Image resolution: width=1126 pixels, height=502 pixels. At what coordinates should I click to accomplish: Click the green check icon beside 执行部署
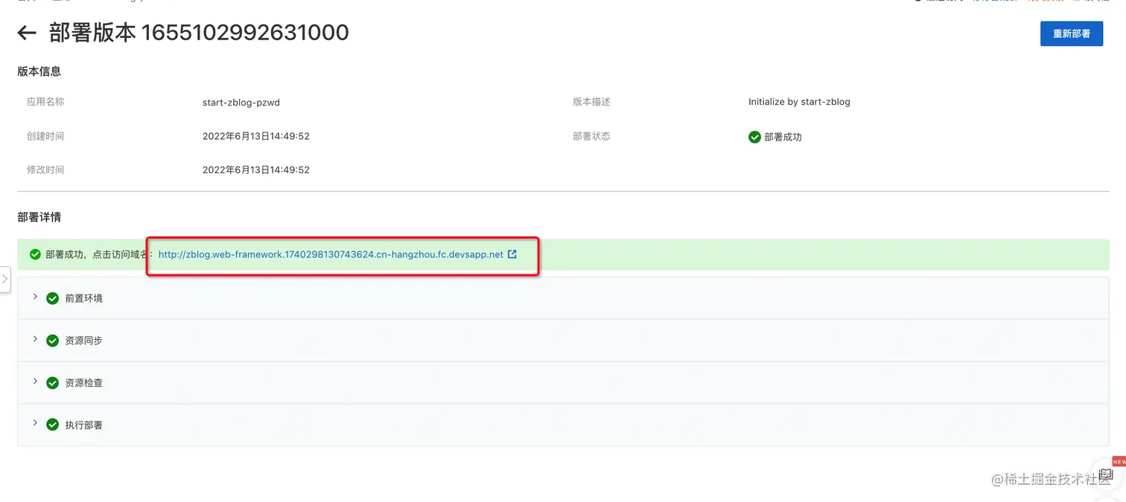(x=52, y=425)
